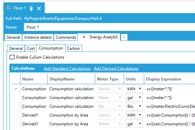Click Add Standard Calculations link

pyautogui.click(x=67, y=68)
